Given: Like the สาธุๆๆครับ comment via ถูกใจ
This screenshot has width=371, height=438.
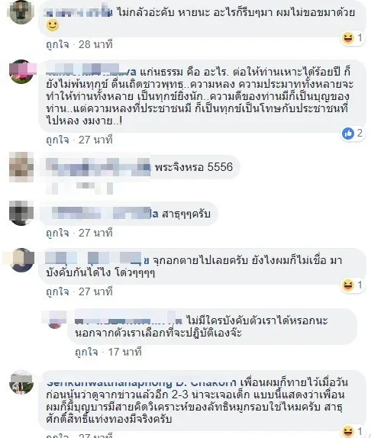Looking at the screenshot, I should pos(57,233).
